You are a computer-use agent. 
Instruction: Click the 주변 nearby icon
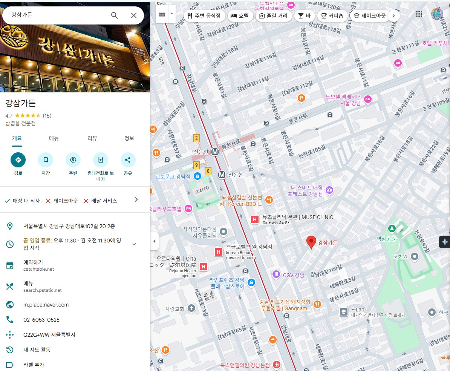point(73,160)
